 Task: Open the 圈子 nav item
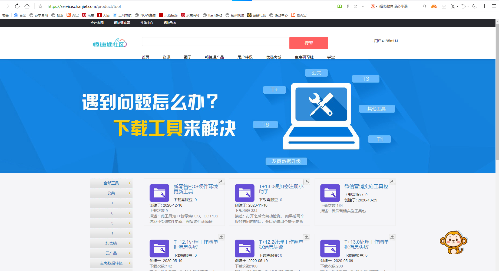click(188, 57)
